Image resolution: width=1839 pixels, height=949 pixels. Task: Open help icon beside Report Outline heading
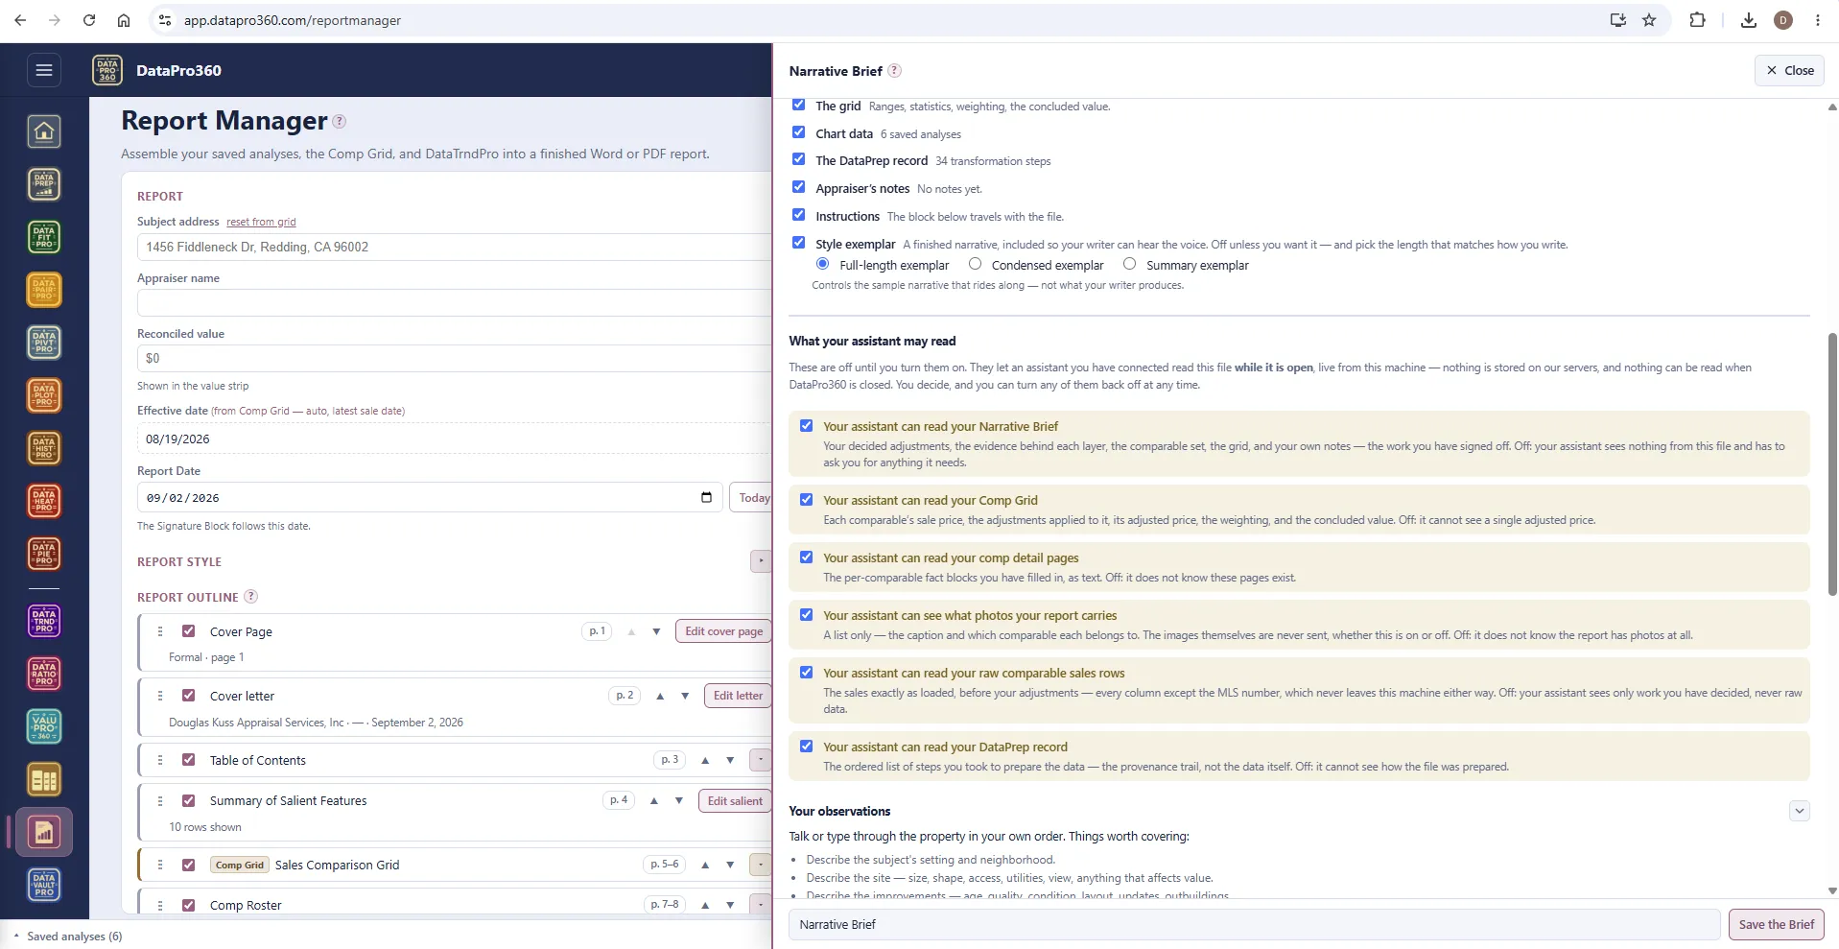pyautogui.click(x=250, y=596)
